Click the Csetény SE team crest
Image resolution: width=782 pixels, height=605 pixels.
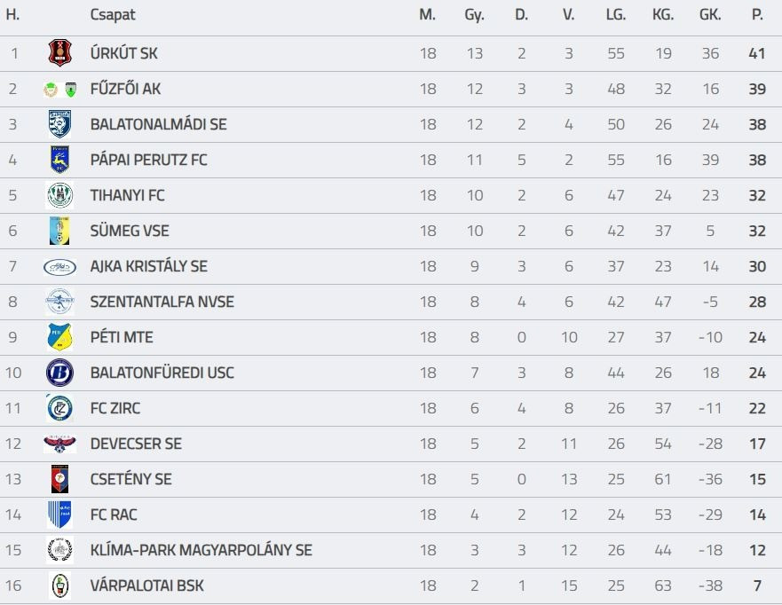(x=59, y=479)
